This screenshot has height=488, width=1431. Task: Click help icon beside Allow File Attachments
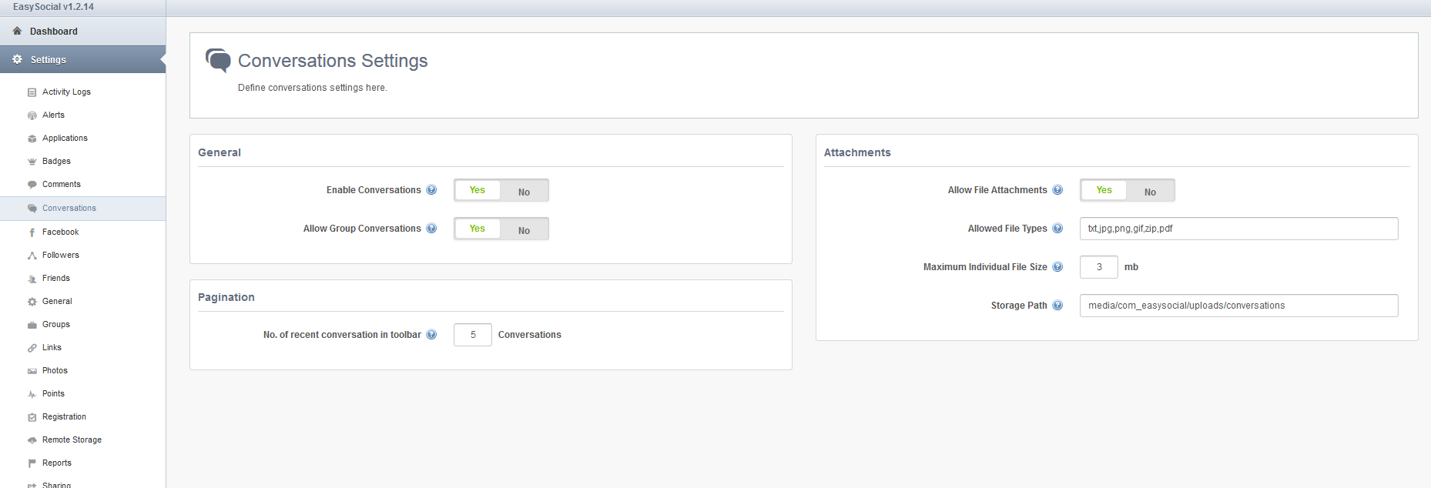(x=1057, y=190)
